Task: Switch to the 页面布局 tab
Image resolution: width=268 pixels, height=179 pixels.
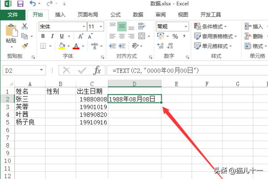Action: coord(88,15)
